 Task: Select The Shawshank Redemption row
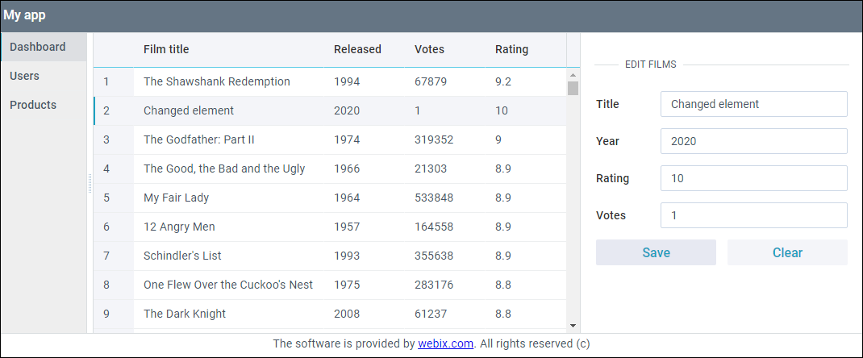tap(217, 81)
